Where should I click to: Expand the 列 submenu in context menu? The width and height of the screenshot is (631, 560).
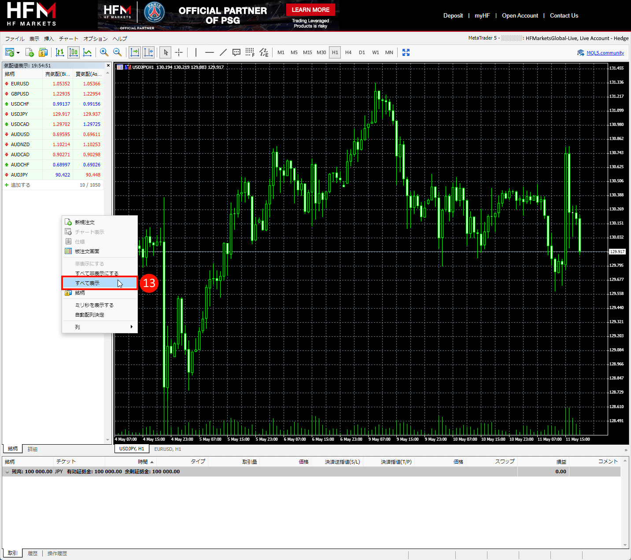tap(131, 327)
